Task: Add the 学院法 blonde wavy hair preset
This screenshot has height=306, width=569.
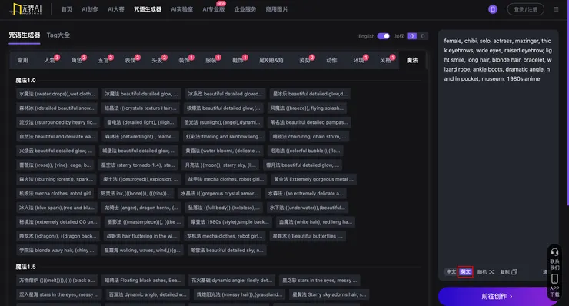Action: pos(57,250)
